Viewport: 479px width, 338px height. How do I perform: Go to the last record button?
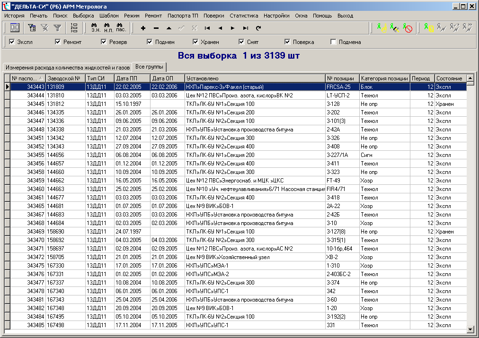(246, 28)
